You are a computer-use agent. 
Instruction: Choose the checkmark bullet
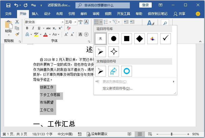tap(166, 39)
